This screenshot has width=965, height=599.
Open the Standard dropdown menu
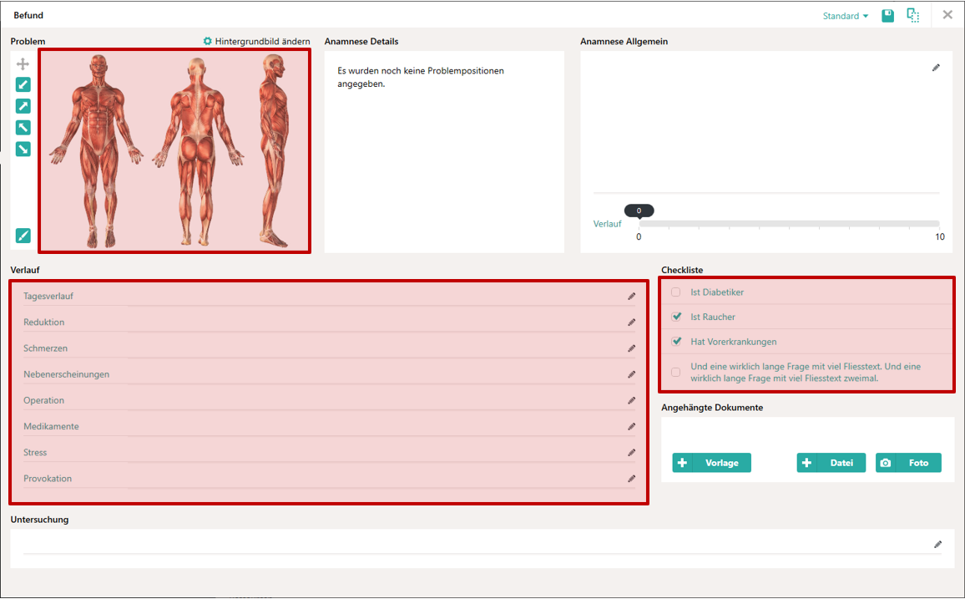click(846, 16)
